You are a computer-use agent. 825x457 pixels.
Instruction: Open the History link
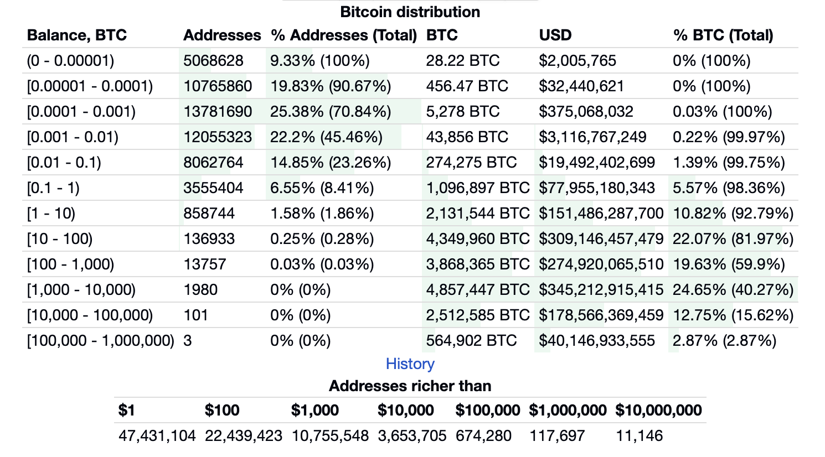(x=410, y=363)
